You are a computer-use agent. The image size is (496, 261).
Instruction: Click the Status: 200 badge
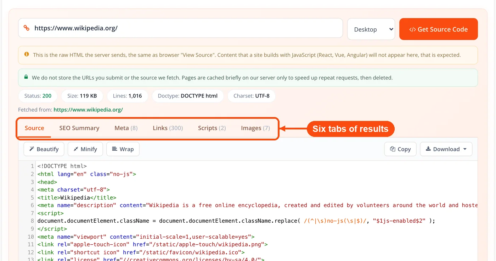38,96
